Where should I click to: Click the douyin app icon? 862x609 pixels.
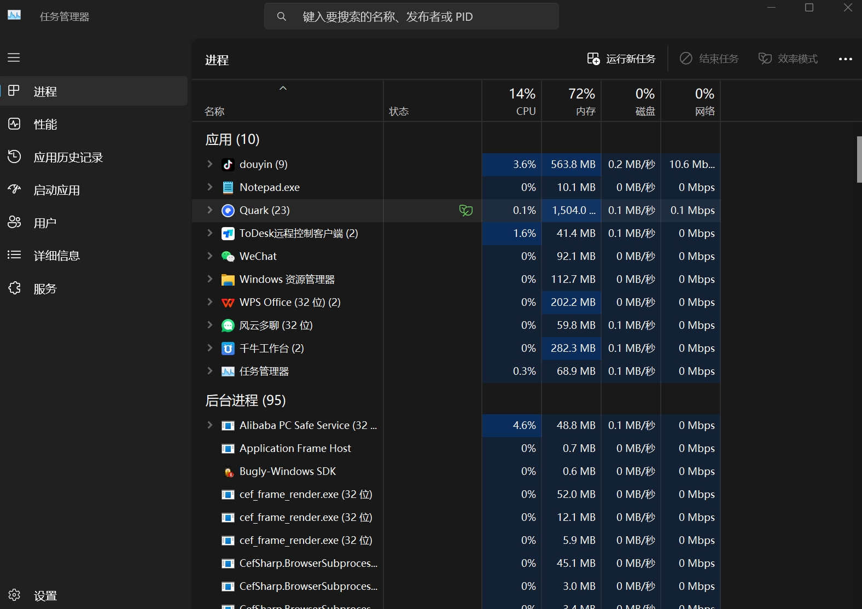click(228, 165)
